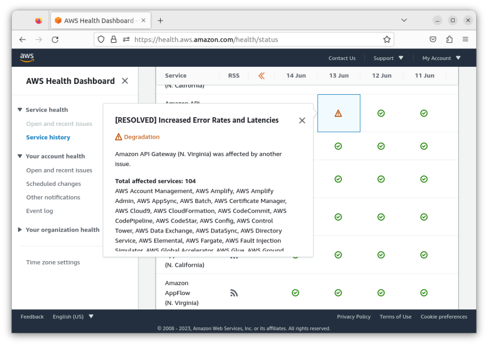Click the green check for Amazon AppFlow on 14 Jun
The width and height of the screenshot is (488, 346).
[295, 293]
